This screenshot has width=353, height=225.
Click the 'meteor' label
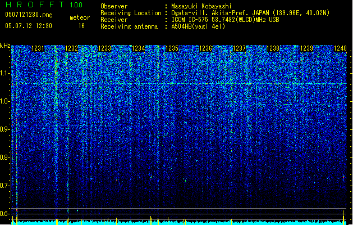point(80,17)
